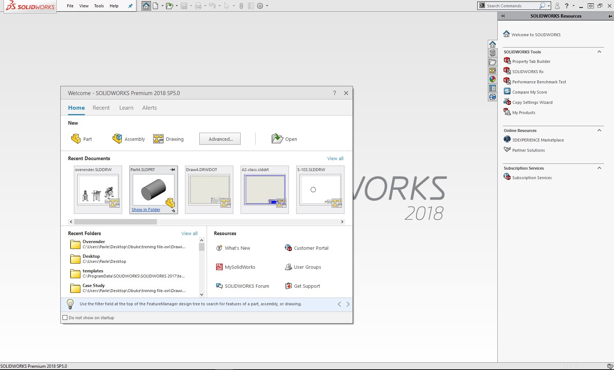Collapse the Online Resources section
The image size is (614, 370).
point(599,131)
